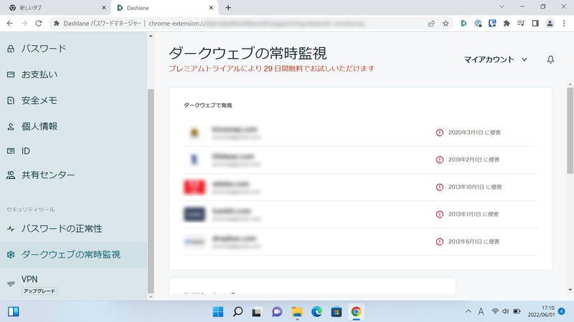Click dark thumbnail of 2013年1月1日 breach

tap(194, 214)
